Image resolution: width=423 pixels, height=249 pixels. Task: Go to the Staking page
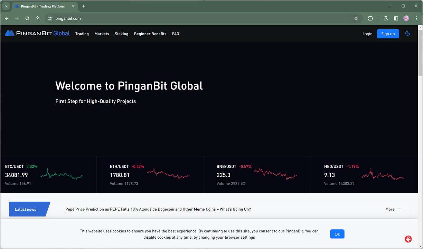(121, 34)
